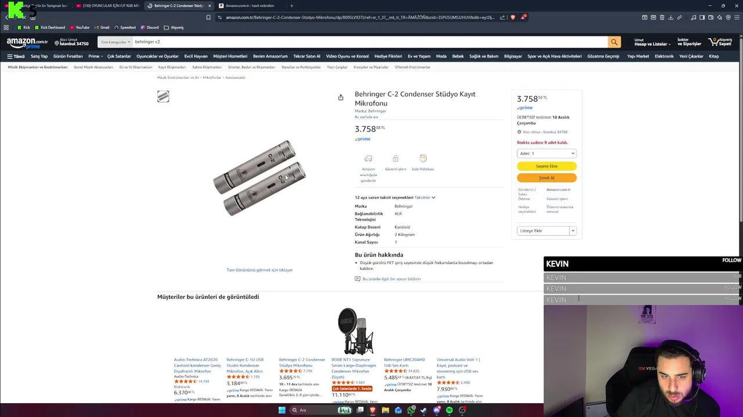Viewport: 743px width, 417px height.
Task: Click the Şimdi Al buy now button
Action: pyautogui.click(x=546, y=178)
